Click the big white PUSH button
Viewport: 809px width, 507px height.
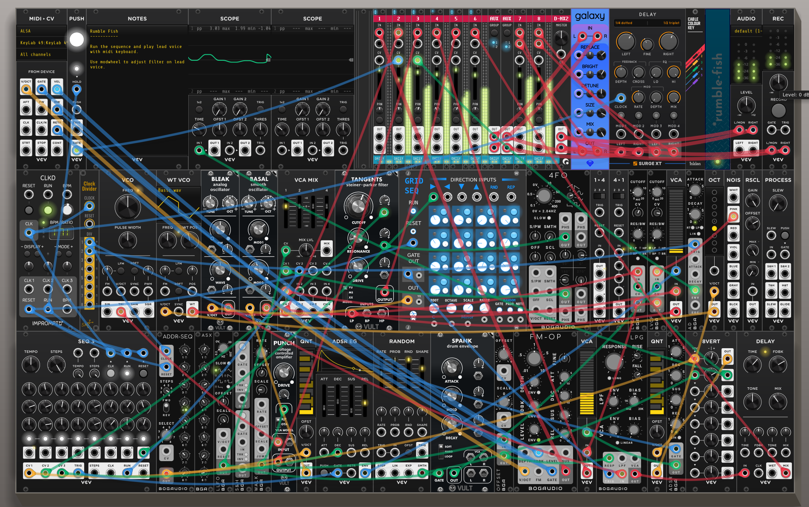[x=77, y=39]
